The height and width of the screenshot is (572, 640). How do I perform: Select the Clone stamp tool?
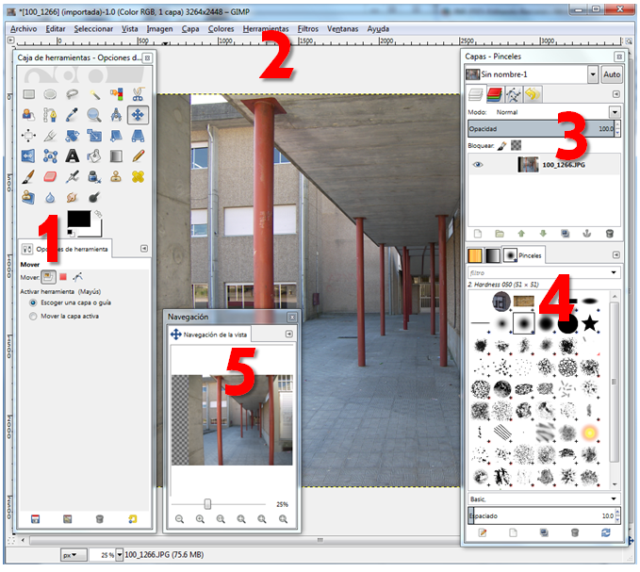coord(116,176)
